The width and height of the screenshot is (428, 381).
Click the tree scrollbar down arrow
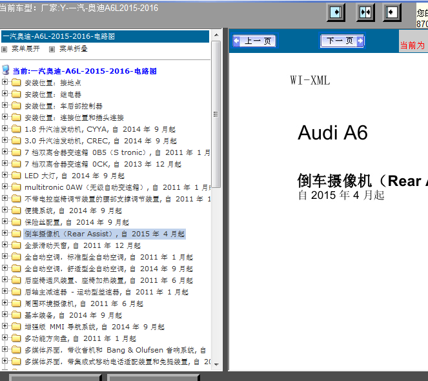216,364
